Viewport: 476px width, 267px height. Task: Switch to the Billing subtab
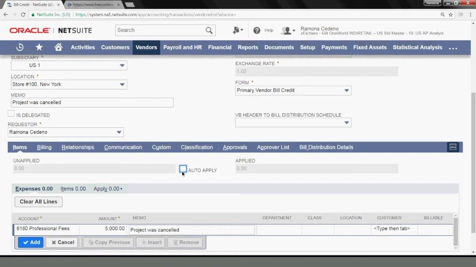coord(44,147)
